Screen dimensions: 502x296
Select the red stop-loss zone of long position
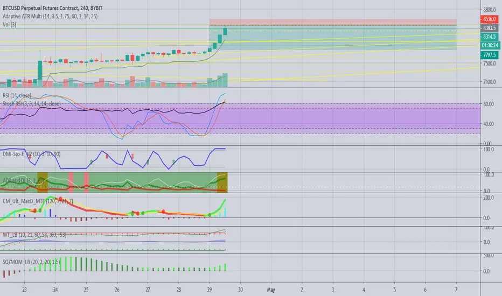(333, 22)
